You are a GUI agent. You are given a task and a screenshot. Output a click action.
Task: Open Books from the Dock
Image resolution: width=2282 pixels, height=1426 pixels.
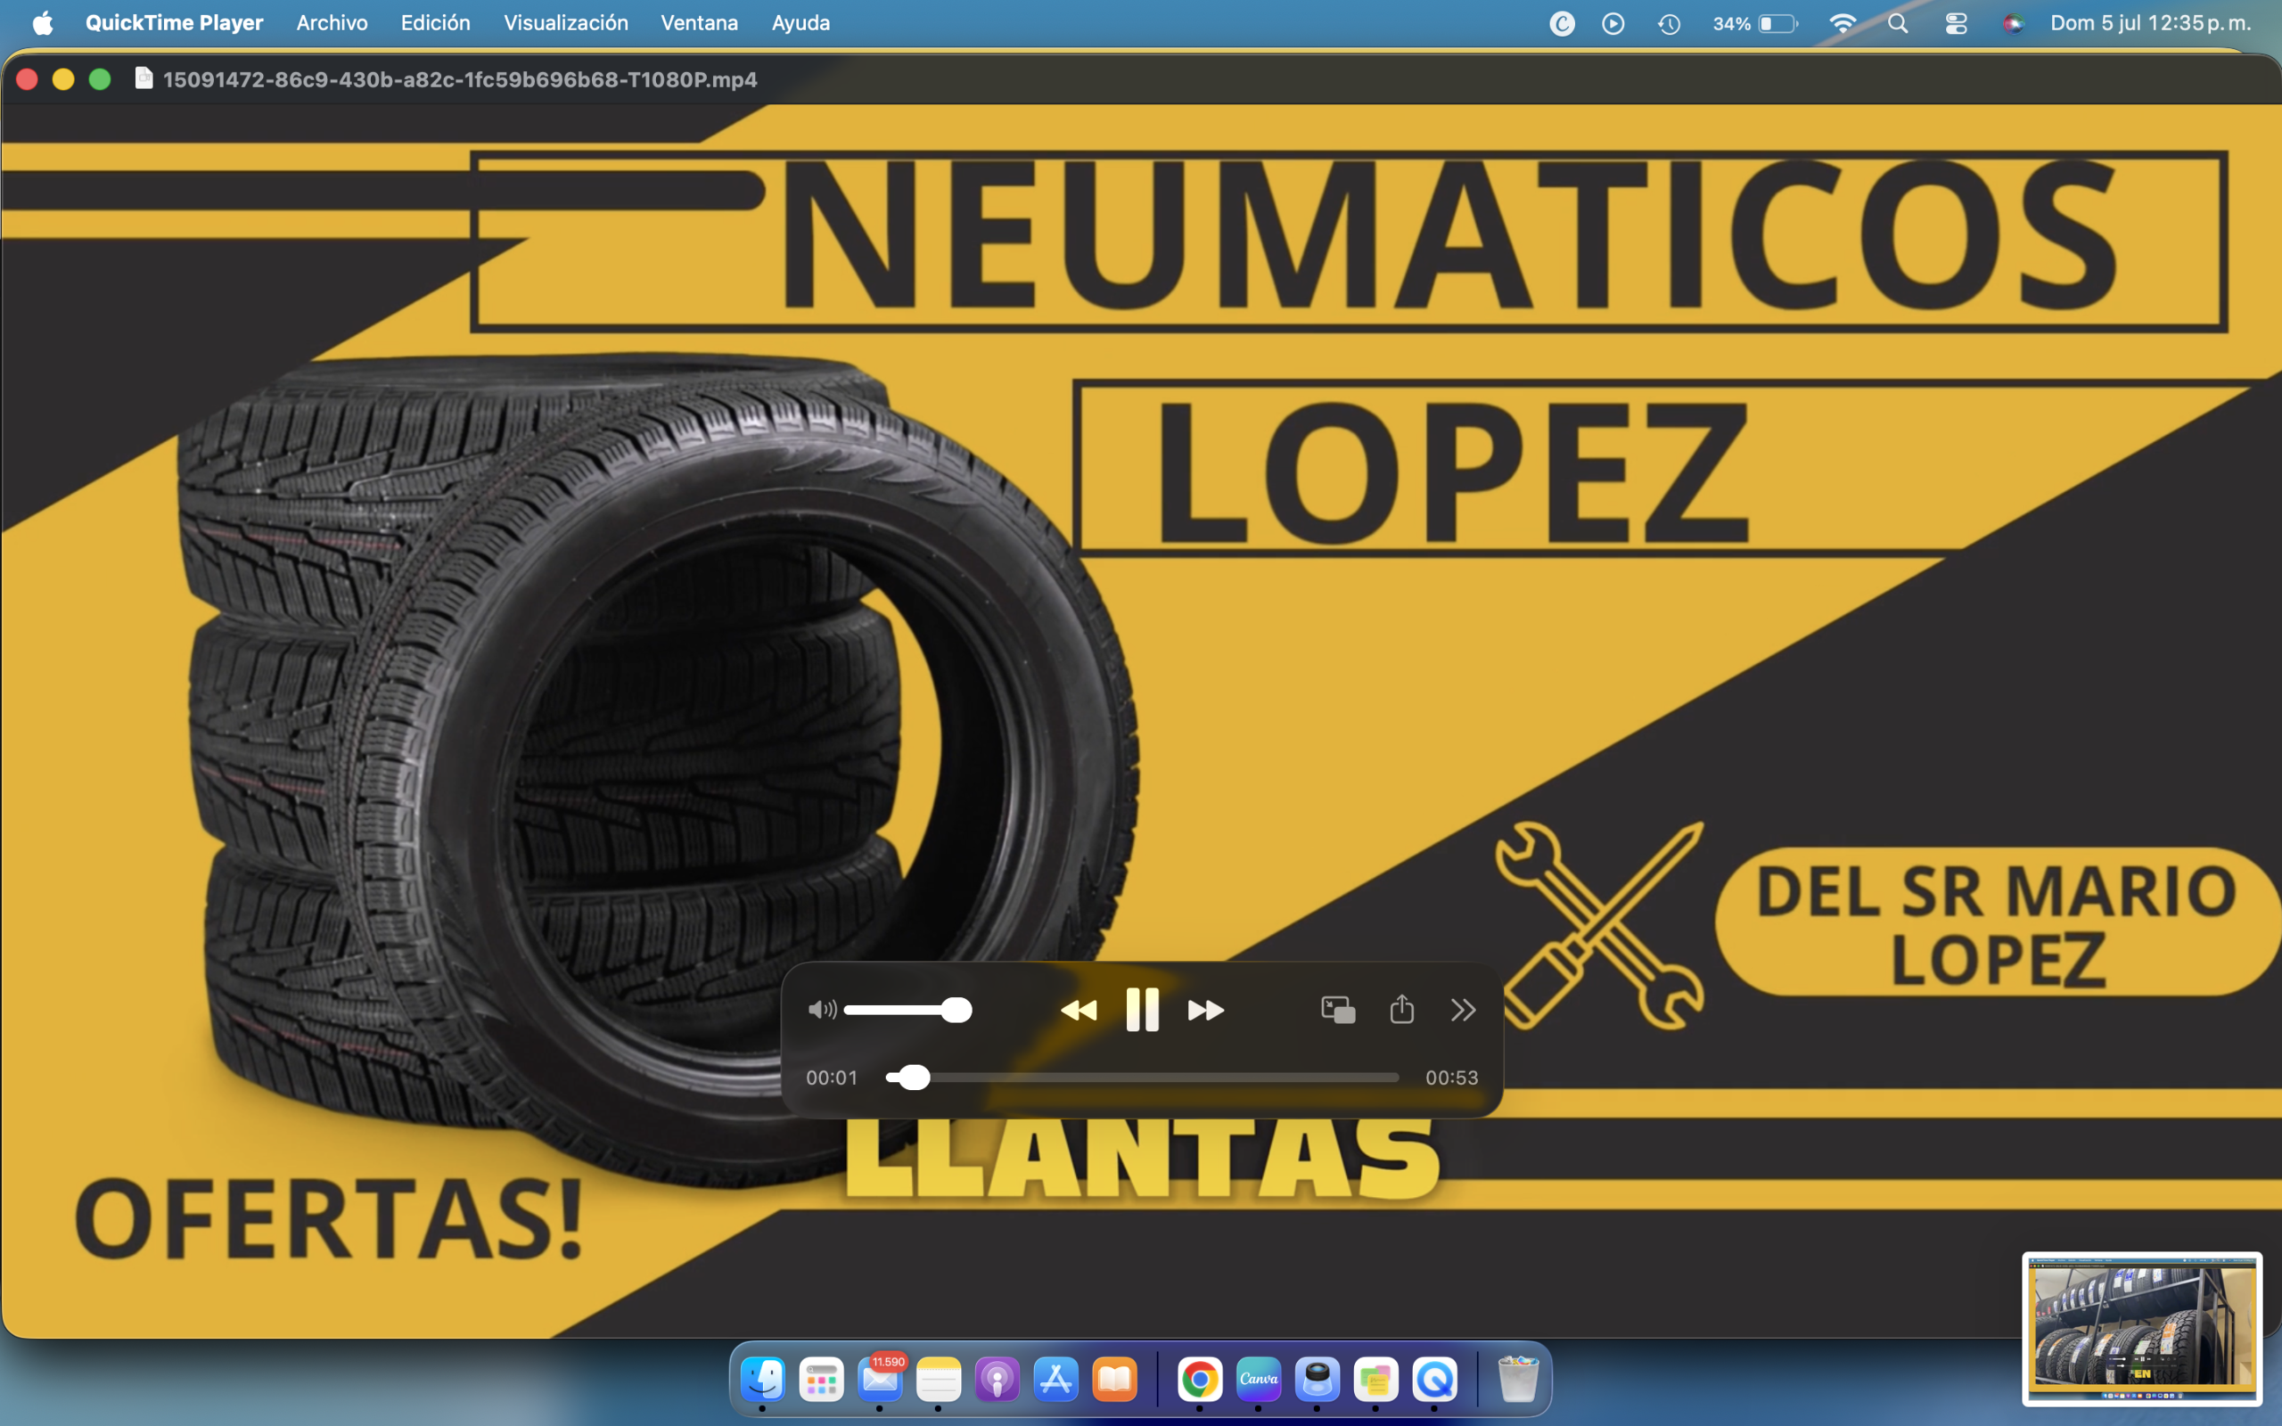click(x=1114, y=1380)
